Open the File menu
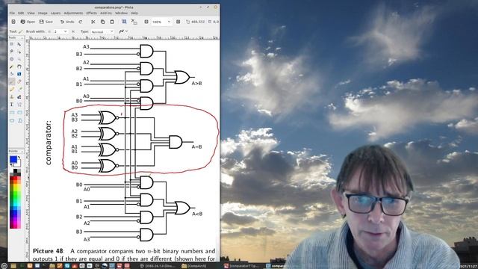 [12, 13]
